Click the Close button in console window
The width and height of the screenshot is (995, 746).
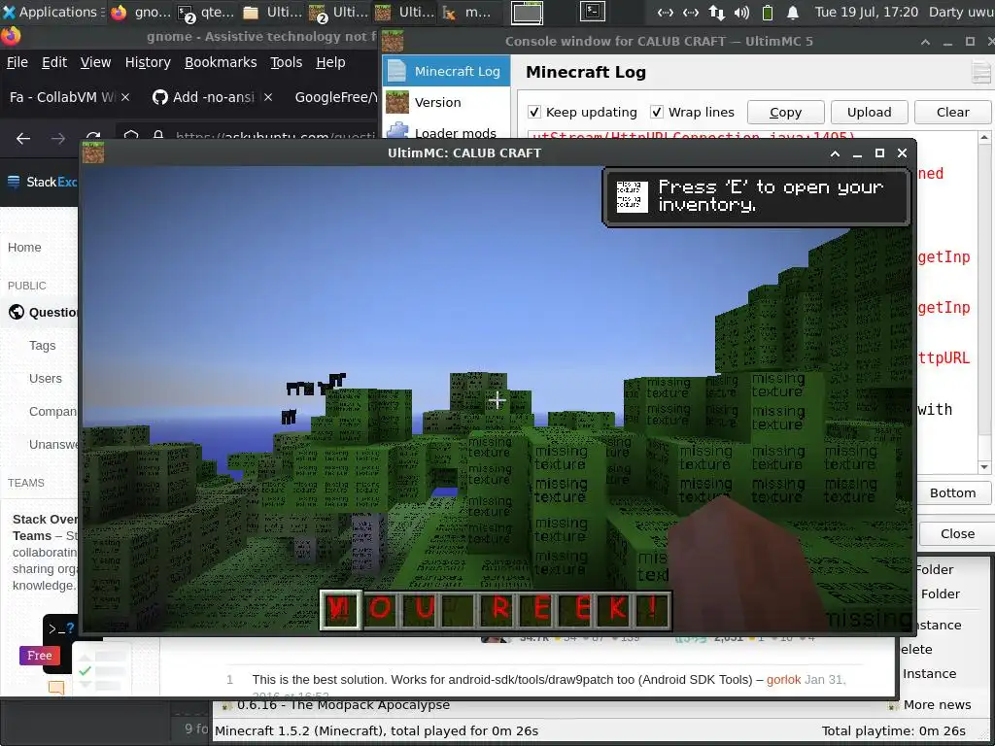pos(956,533)
